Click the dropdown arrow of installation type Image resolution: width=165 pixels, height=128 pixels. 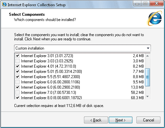click(x=148, y=48)
